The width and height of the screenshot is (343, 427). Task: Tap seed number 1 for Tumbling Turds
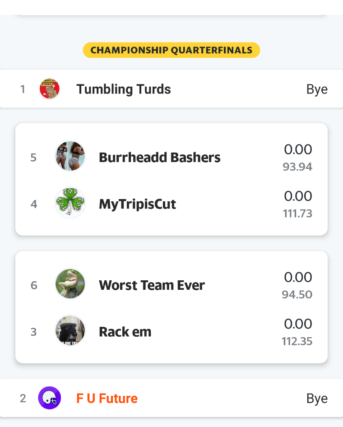coord(23,89)
